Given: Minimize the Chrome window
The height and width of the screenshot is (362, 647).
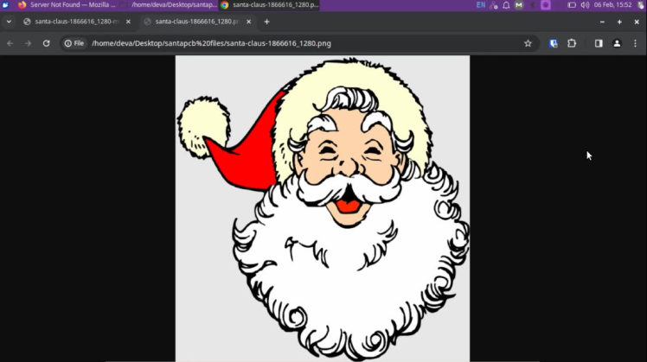Looking at the screenshot, I should [x=602, y=22].
